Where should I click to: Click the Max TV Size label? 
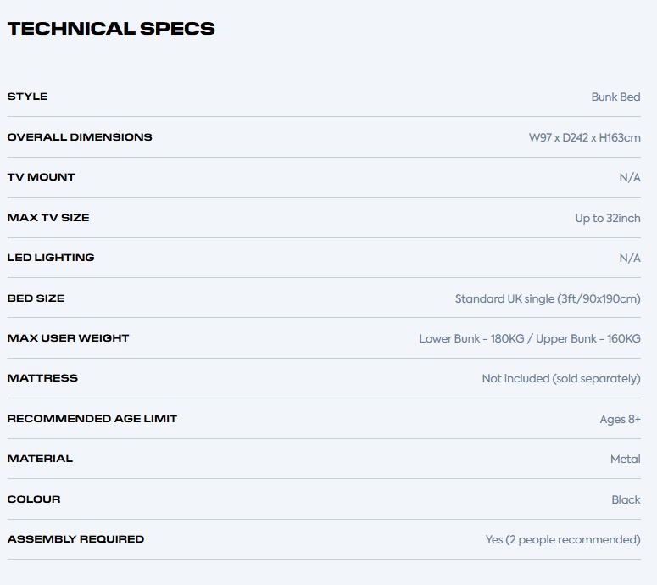[48, 218]
